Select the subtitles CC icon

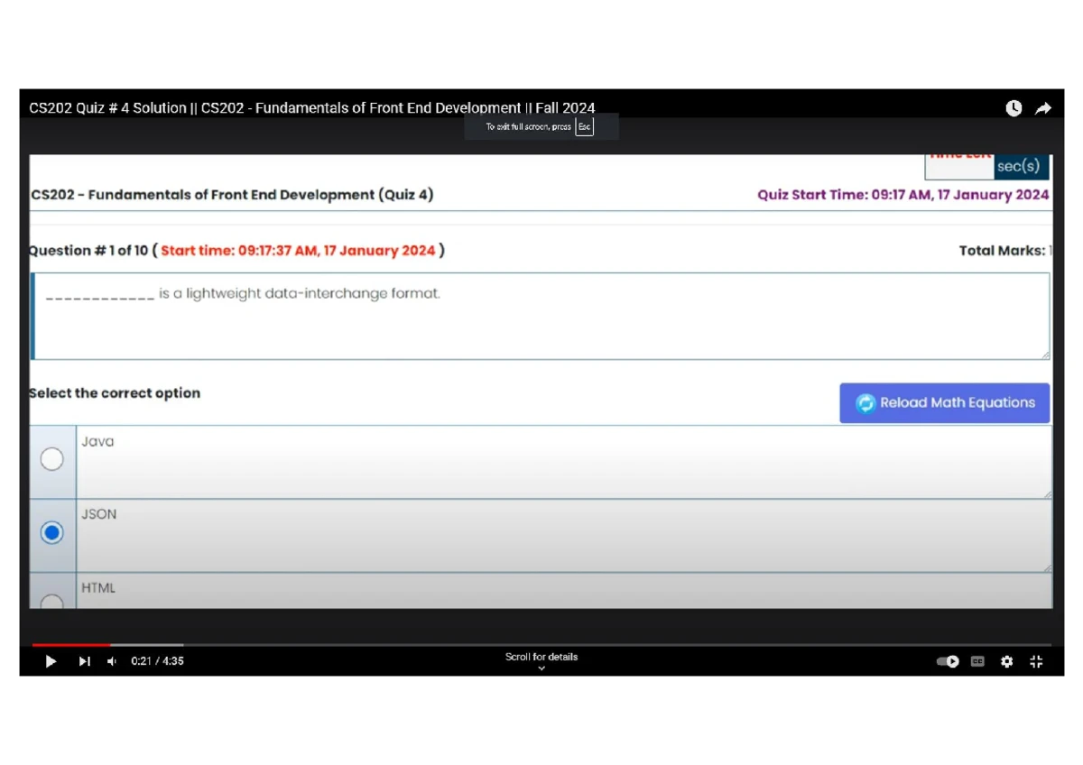977,661
